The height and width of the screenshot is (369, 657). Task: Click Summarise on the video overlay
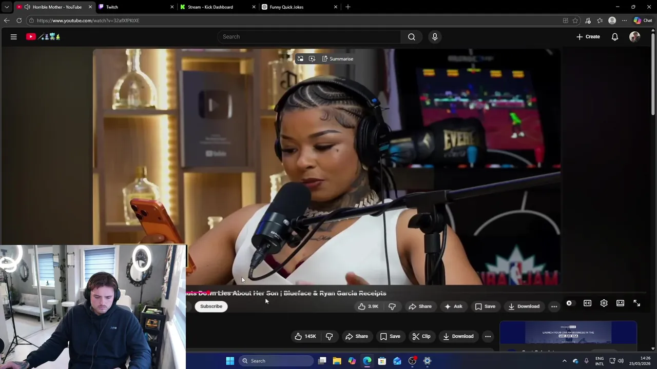[338, 59]
